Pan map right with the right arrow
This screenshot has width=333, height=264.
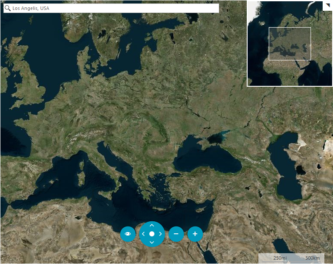tap(160, 234)
